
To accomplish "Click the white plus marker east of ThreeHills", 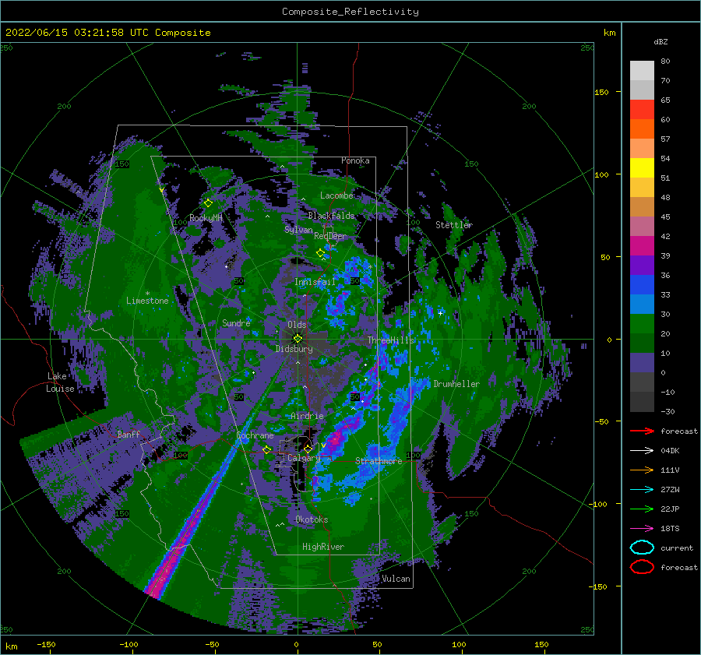I will tap(440, 313).
